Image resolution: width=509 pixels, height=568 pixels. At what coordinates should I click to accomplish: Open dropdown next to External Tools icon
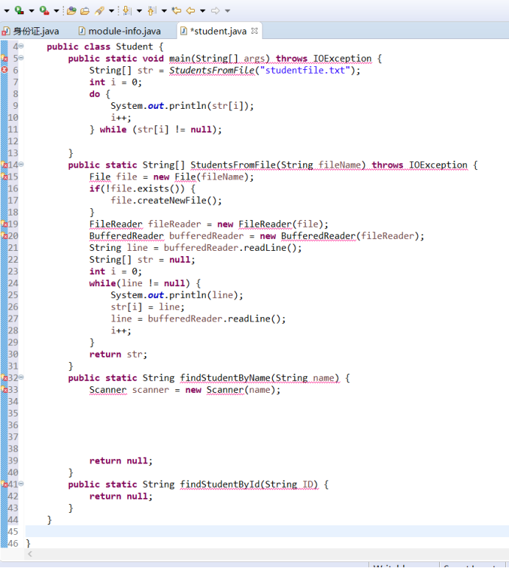pyautogui.click(x=57, y=11)
